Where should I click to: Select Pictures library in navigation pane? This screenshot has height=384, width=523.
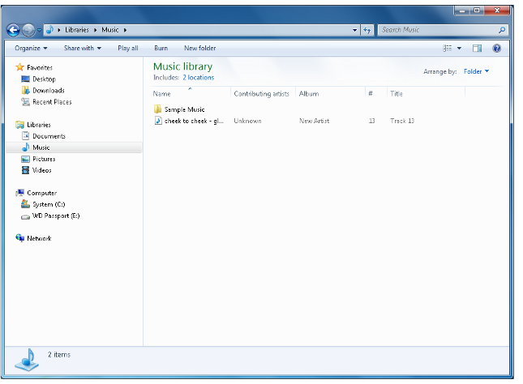[x=44, y=159]
